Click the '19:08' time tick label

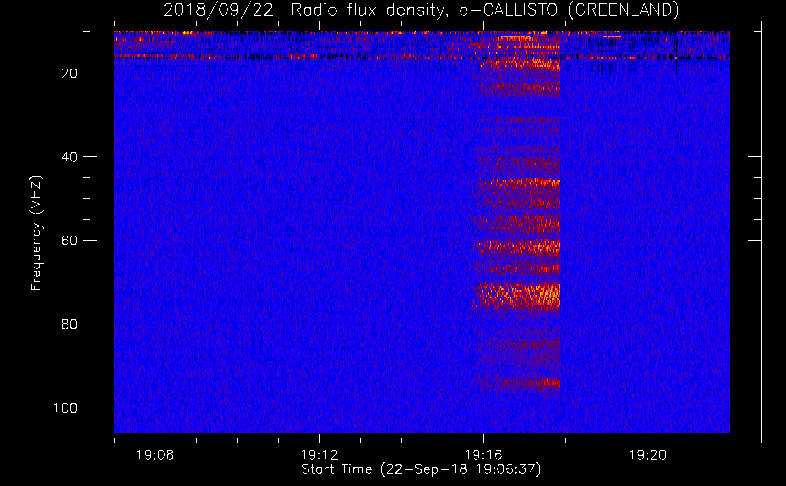tap(155, 455)
